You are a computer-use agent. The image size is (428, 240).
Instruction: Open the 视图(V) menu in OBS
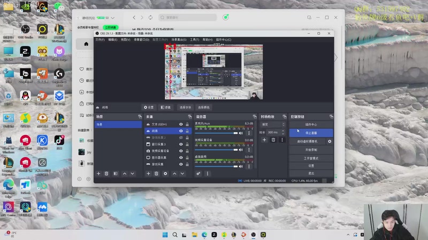(x=125, y=39)
